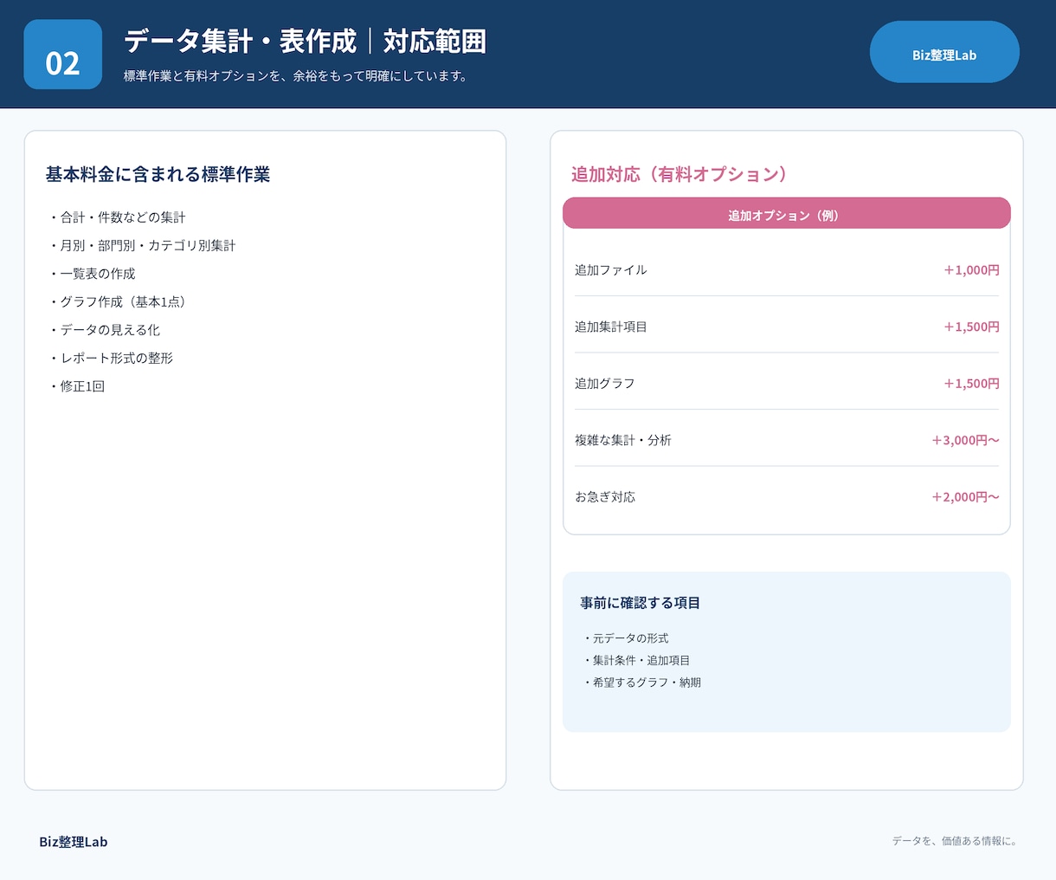Click the +2,000円〜 price
The image size is (1056, 880).
(x=965, y=497)
